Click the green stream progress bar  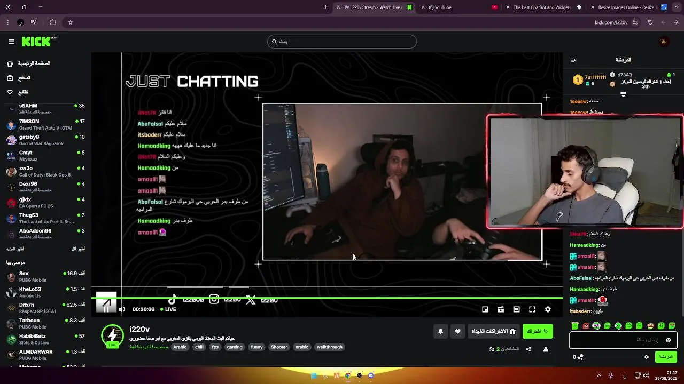[327, 298]
